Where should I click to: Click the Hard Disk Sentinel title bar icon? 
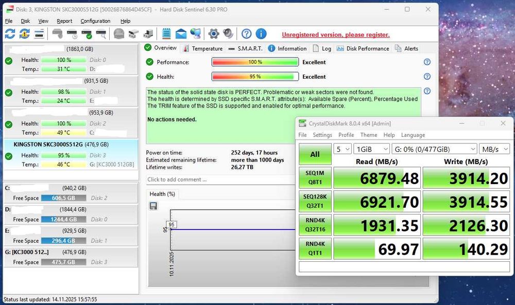tap(10, 9)
